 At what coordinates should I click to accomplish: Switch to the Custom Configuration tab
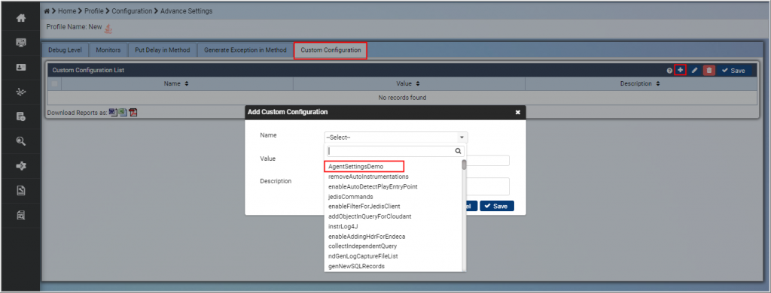pyautogui.click(x=331, y=50)
